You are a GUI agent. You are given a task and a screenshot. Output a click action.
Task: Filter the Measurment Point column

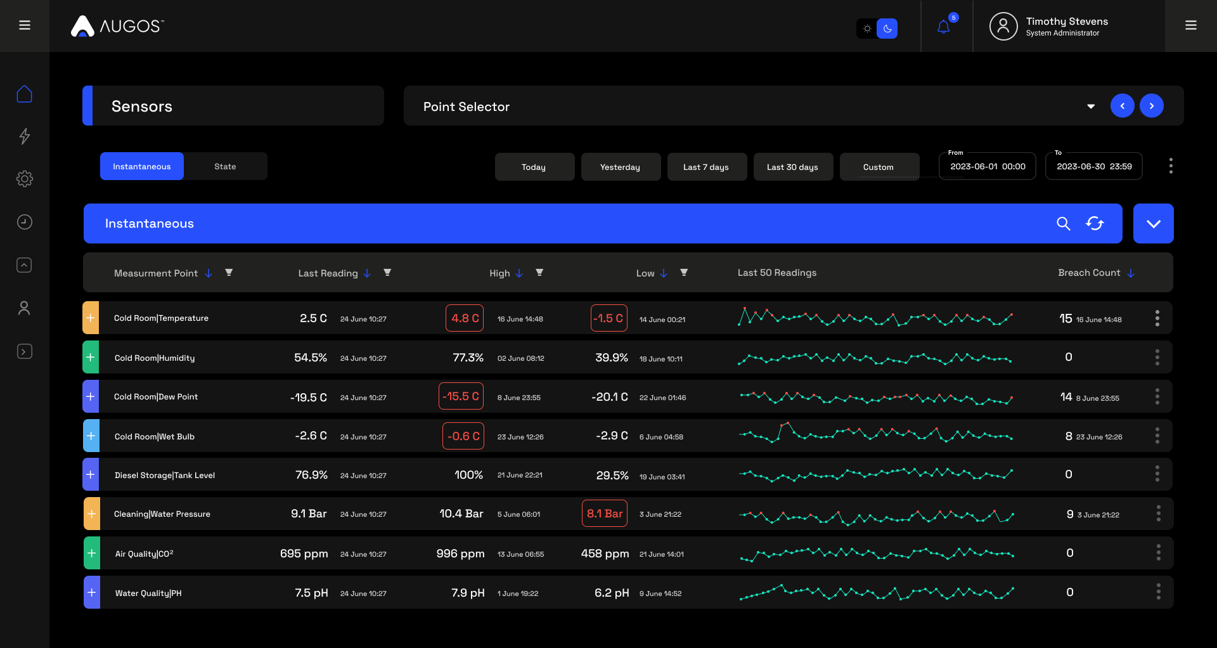[x=229, y=273]
